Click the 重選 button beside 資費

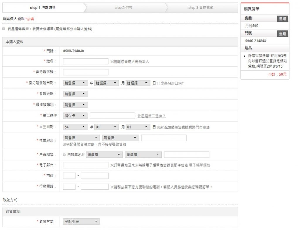pyautogui.click(x=282, y=19)
